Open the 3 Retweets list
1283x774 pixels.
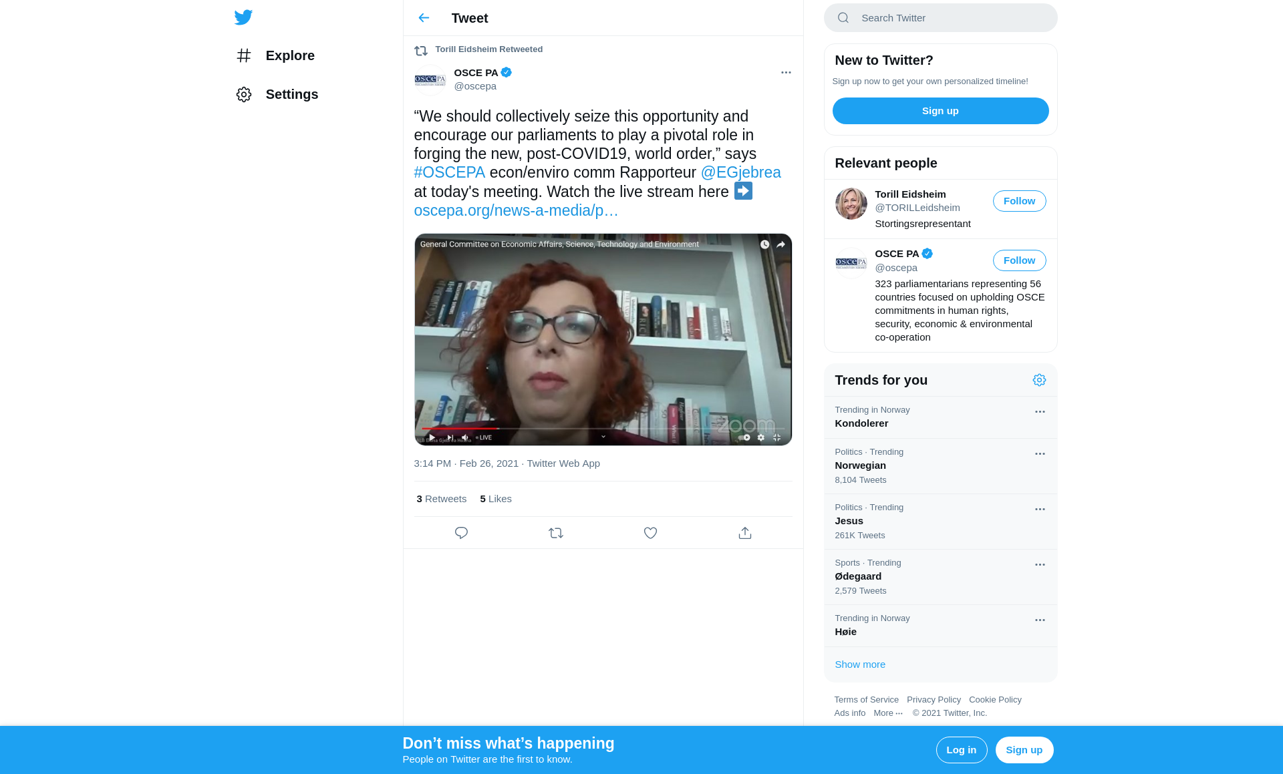tap(441, 499)
